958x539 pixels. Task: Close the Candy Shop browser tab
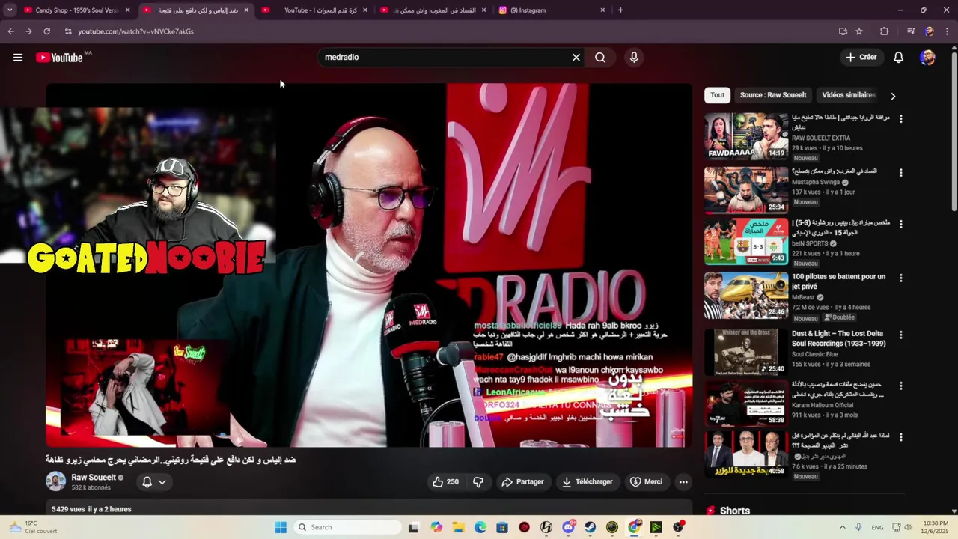coord(127,10)
